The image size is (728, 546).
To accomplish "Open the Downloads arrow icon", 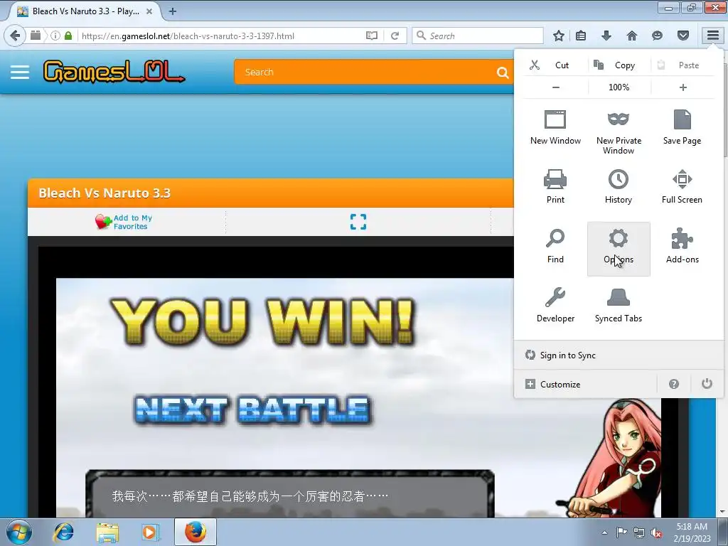I will coord(606,36).
